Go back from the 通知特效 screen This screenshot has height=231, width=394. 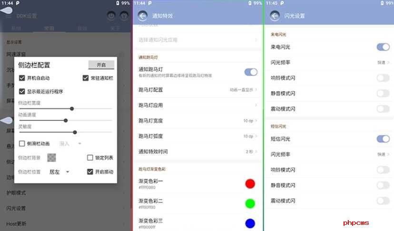click(142, 16)
